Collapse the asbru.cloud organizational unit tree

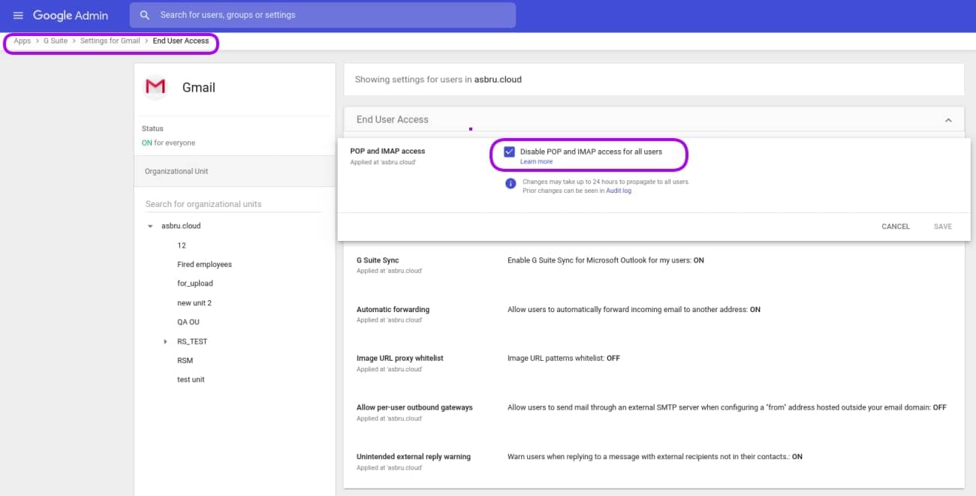pos(150,225)
